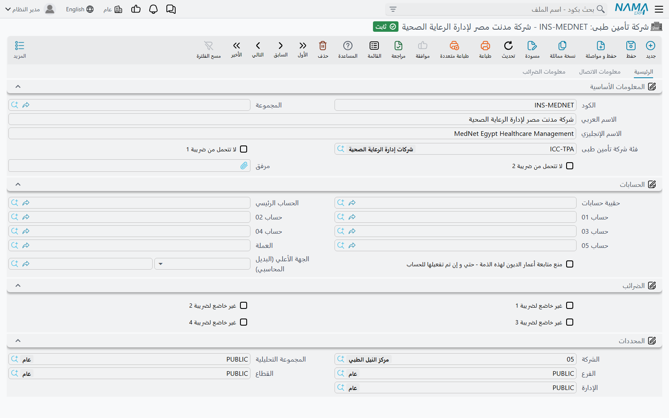
Task: Collapse the المعلومات الأساسية section
Action: (18, 87)
